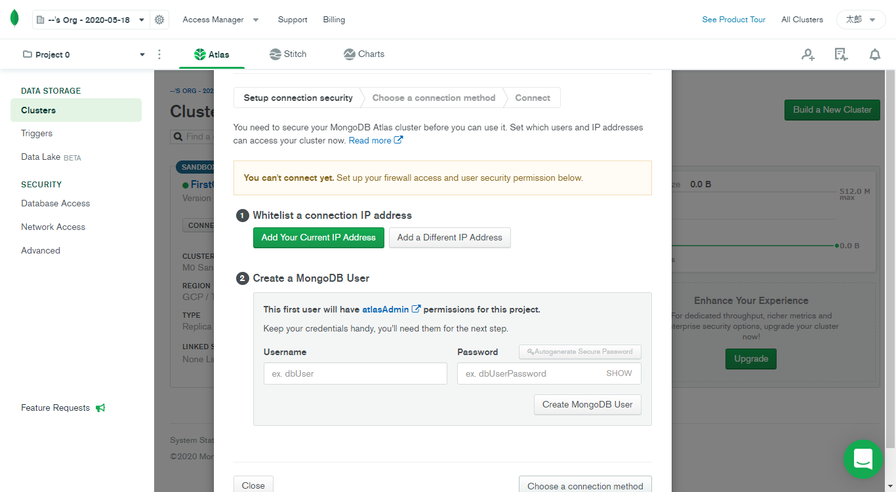The width and height of the screenshot is (896, 492).
Task: Click the Feature Requests megaphone icon
Action: (100, 407)
